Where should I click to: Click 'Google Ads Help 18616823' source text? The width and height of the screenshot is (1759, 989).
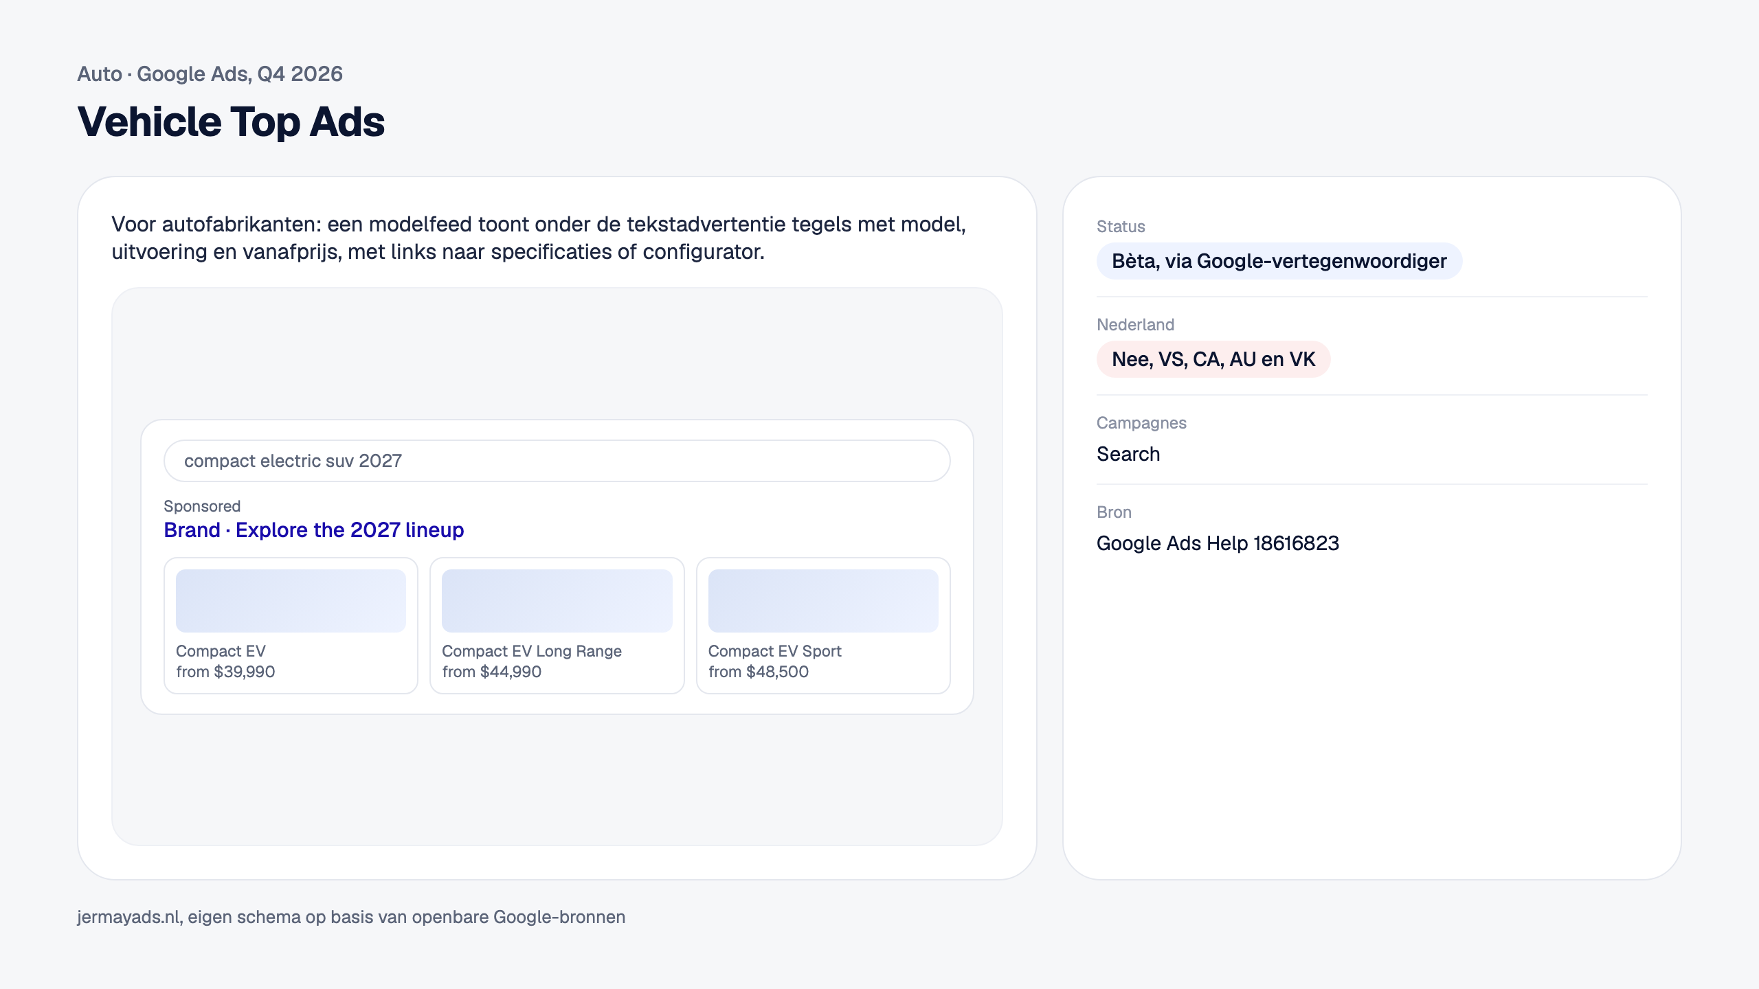[x=1218, y=543]
